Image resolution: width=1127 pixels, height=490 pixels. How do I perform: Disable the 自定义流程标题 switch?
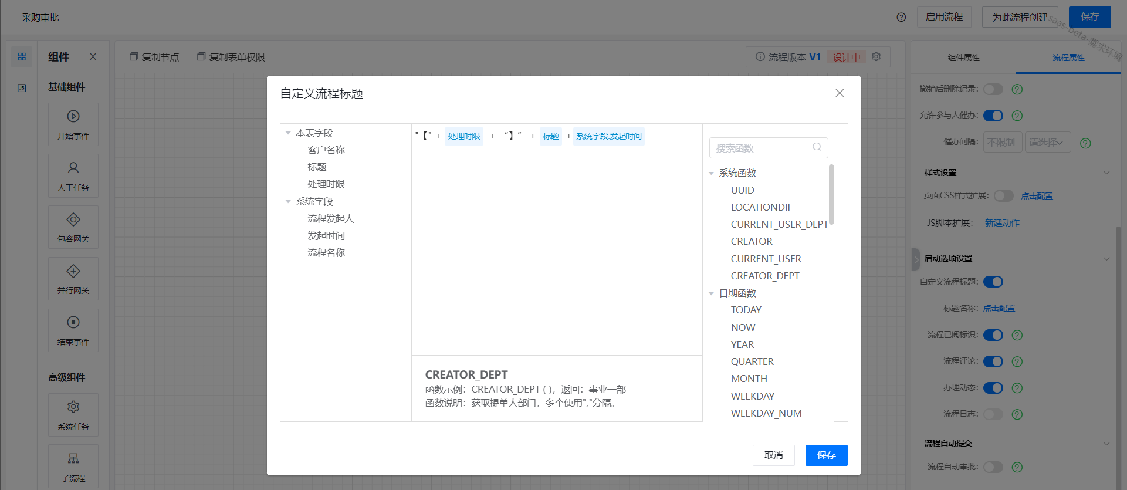coord(993,282)
